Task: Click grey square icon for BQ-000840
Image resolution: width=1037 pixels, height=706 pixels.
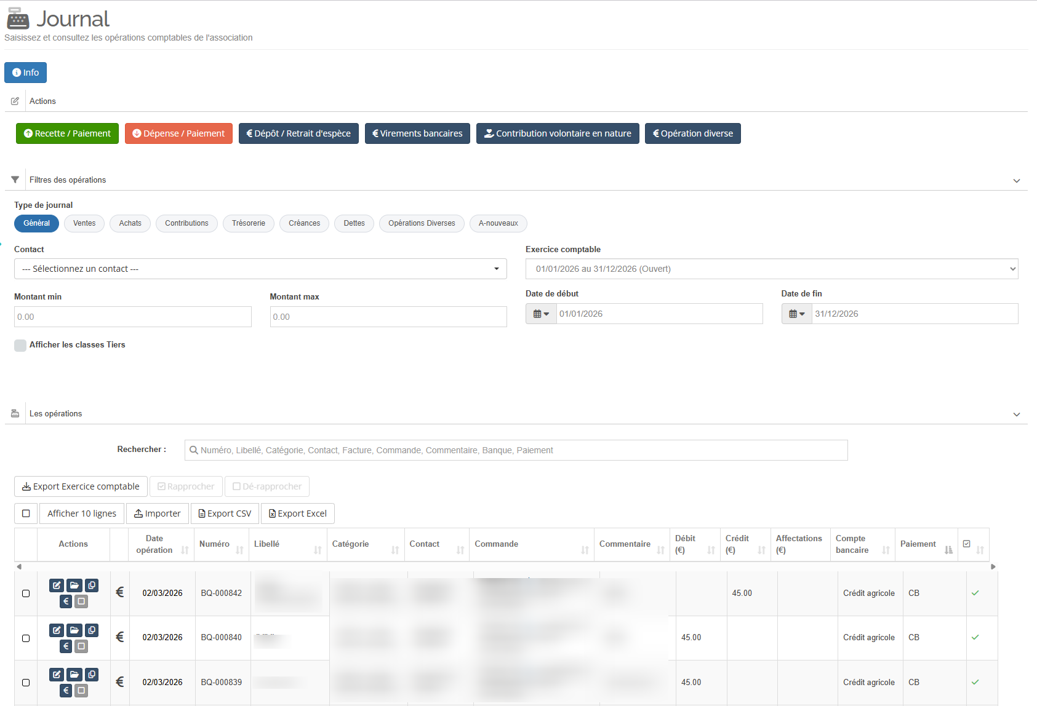Action: pos(81,646)
